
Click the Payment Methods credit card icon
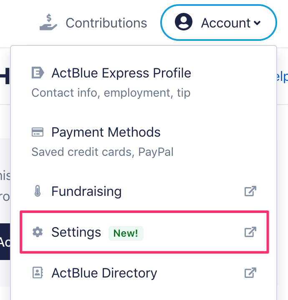click(x=38, y=132)
